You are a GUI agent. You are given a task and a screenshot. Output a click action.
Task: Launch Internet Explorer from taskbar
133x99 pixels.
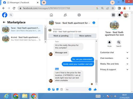click(x=6, y=96)
